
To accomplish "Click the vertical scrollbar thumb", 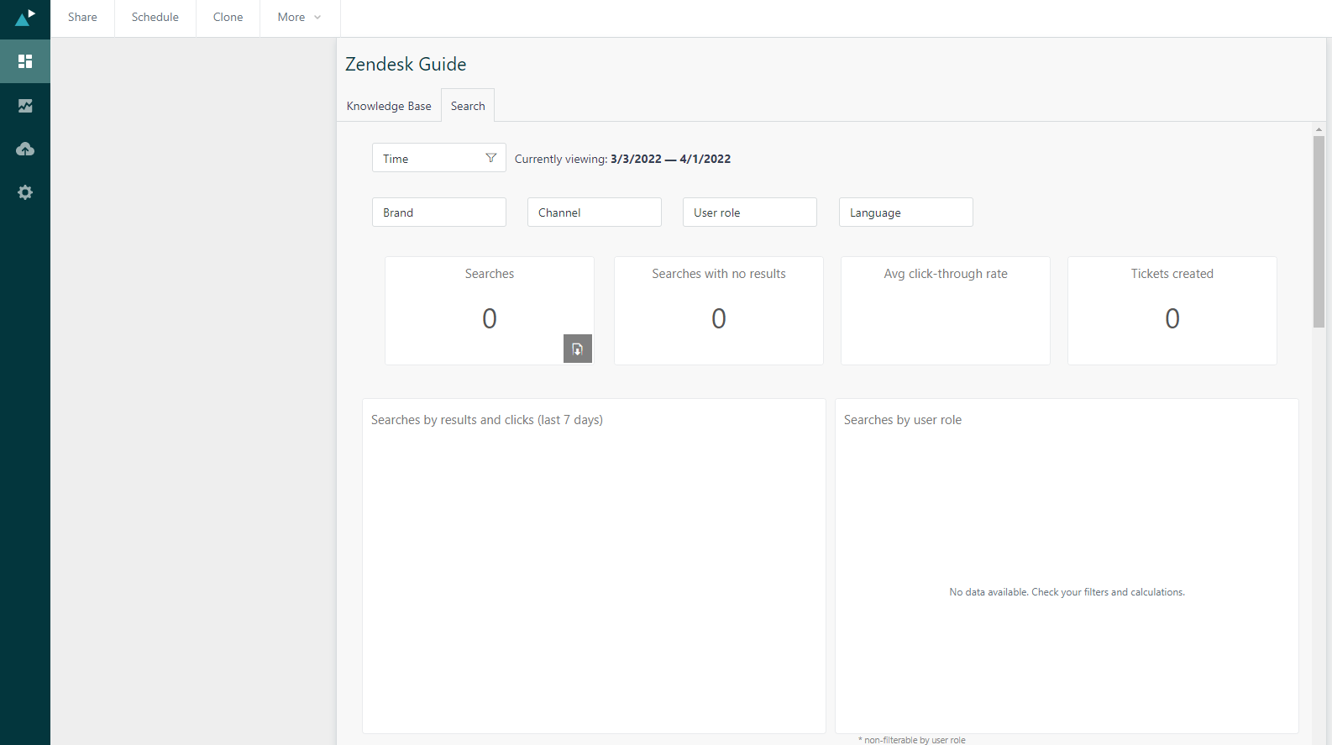I will click(x=1319, y=232).
